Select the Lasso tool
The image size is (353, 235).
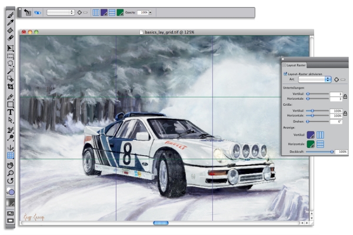[x=11, y=63]
